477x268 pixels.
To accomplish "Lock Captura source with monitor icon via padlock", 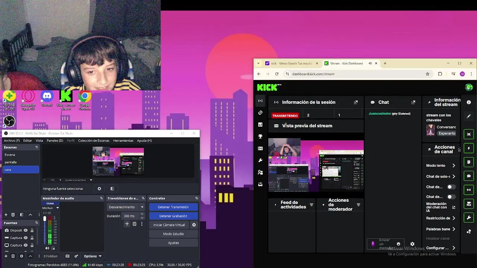I will click(32, 245).
